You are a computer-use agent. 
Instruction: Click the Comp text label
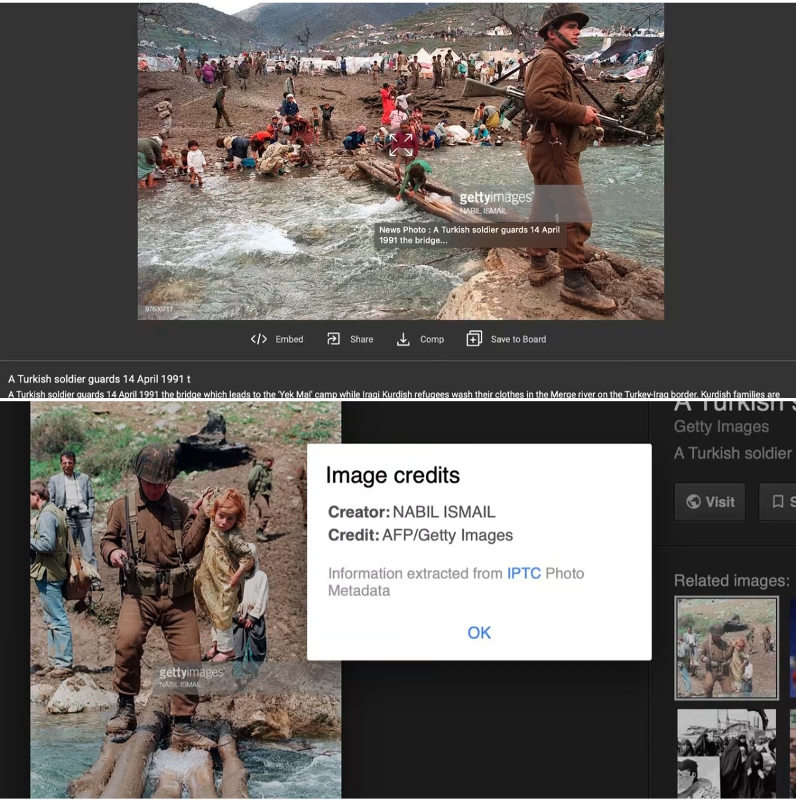(x=432, y=340)
